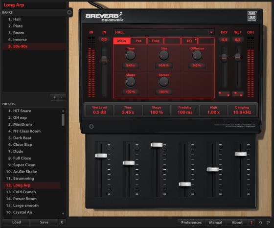Click the presets list scrollbar thumb
The image size is (274, 228).
point(63,120)
